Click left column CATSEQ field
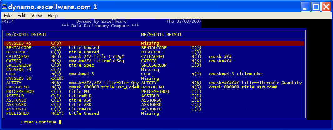The width and height of the screenshot is (333, 130). pyautogui.click(x=13, y=61)
